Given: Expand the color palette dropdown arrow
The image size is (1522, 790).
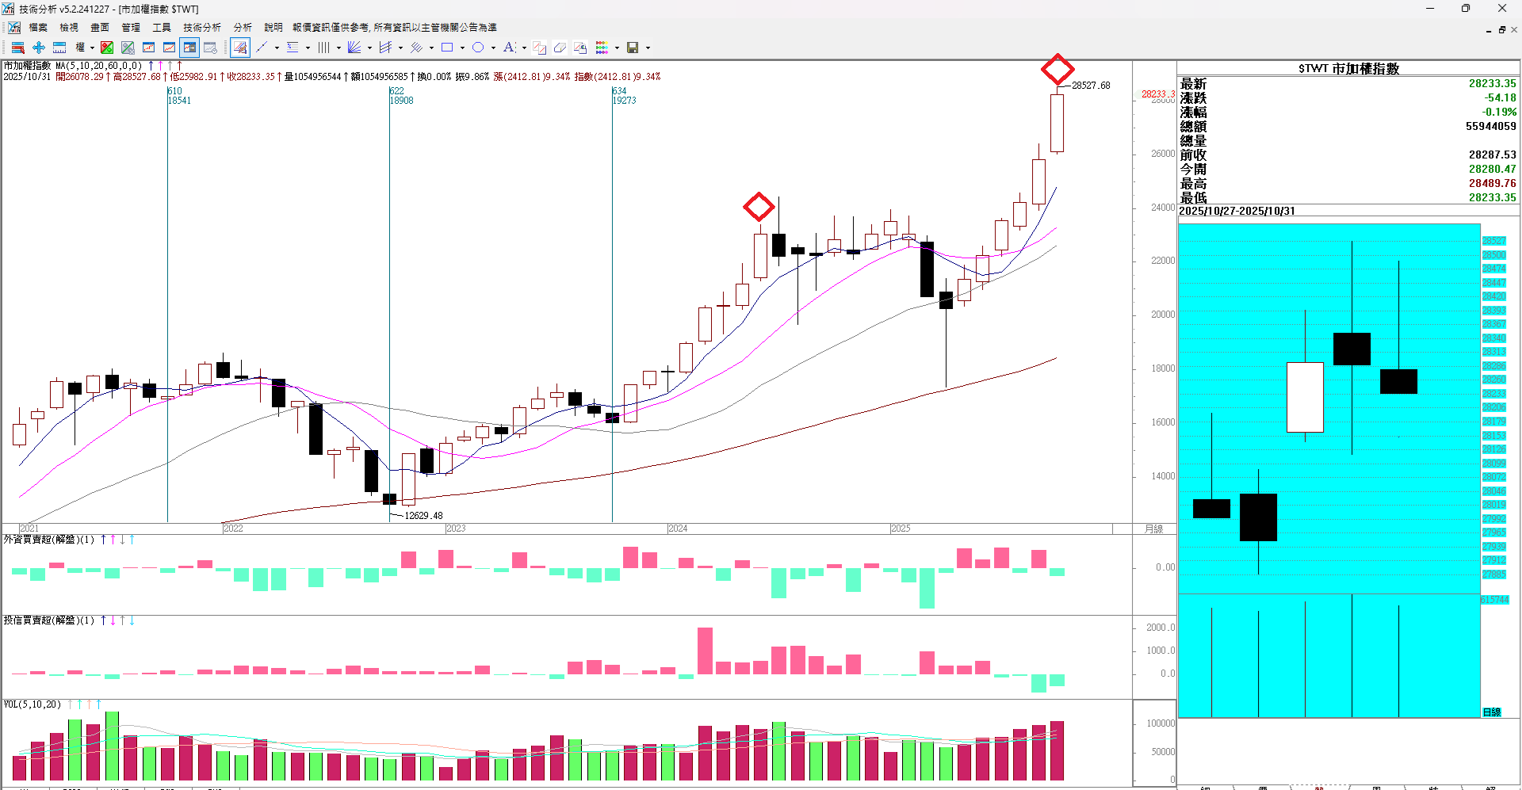Looking at the screenshot, I should (617, 48).
